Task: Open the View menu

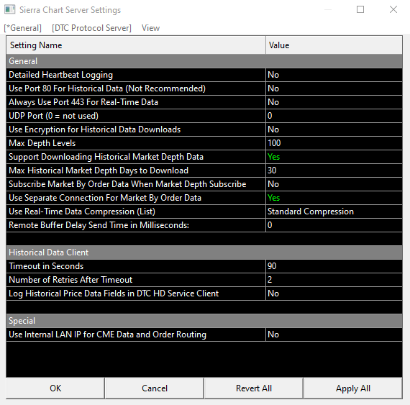Action: point(150,28)
